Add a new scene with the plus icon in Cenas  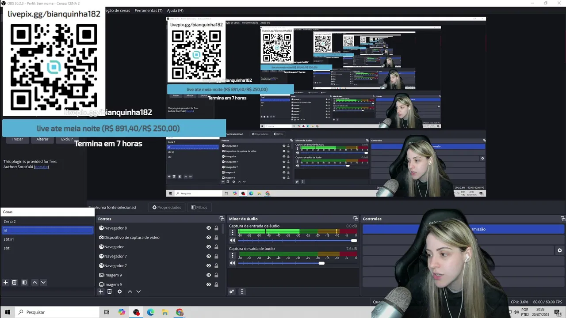pos(6,282)
